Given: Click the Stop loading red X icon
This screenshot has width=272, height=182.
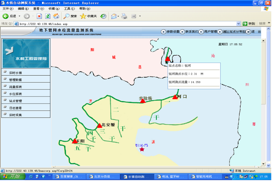Looking at the screenshot, I should click(x=39, y=16).
